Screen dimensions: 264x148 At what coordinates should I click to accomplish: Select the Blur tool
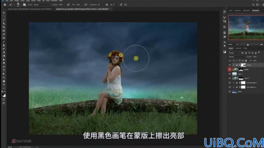[4, 59]
